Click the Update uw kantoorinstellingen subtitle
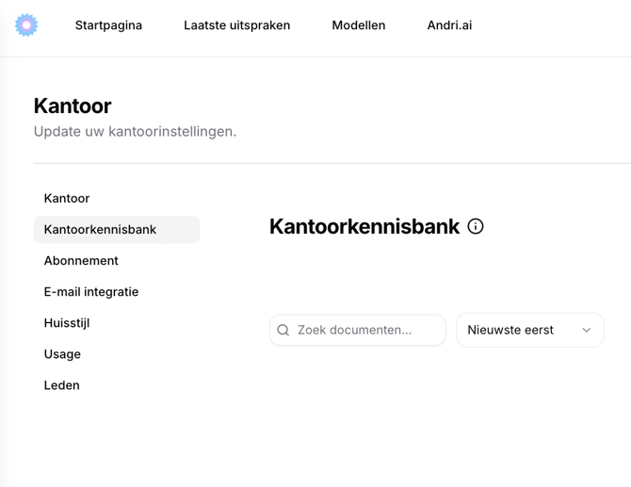The image size is (631, 487). [135, 132]
